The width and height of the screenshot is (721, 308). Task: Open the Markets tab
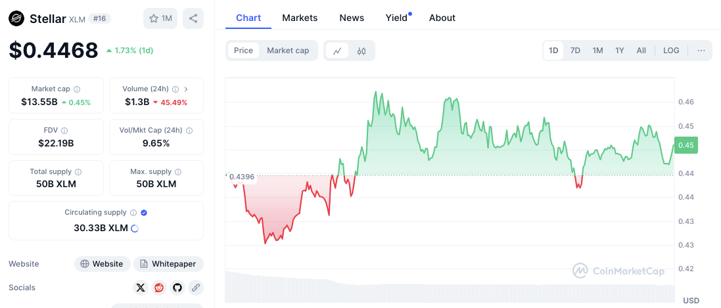300,18
